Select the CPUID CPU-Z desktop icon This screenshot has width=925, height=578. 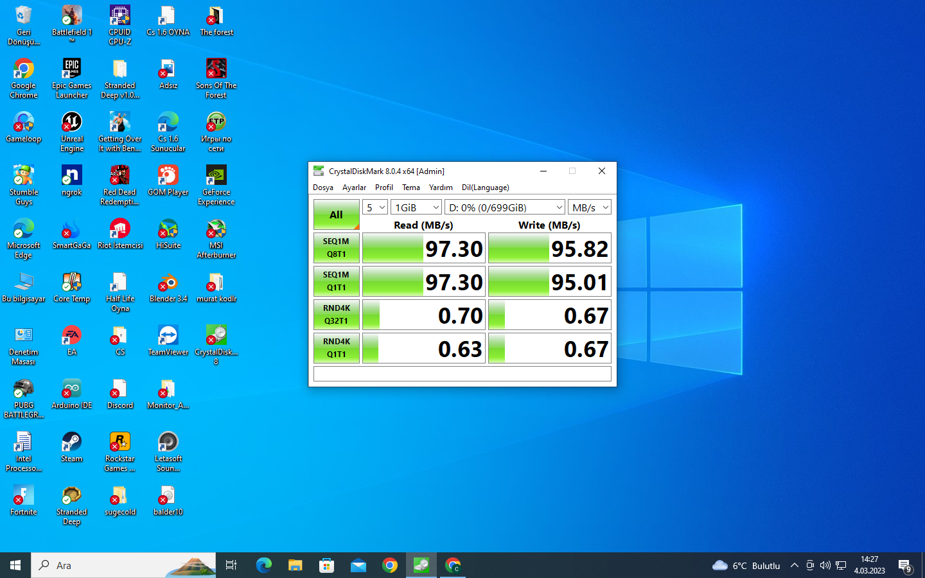pyautogui.click(x=120, y=24)
